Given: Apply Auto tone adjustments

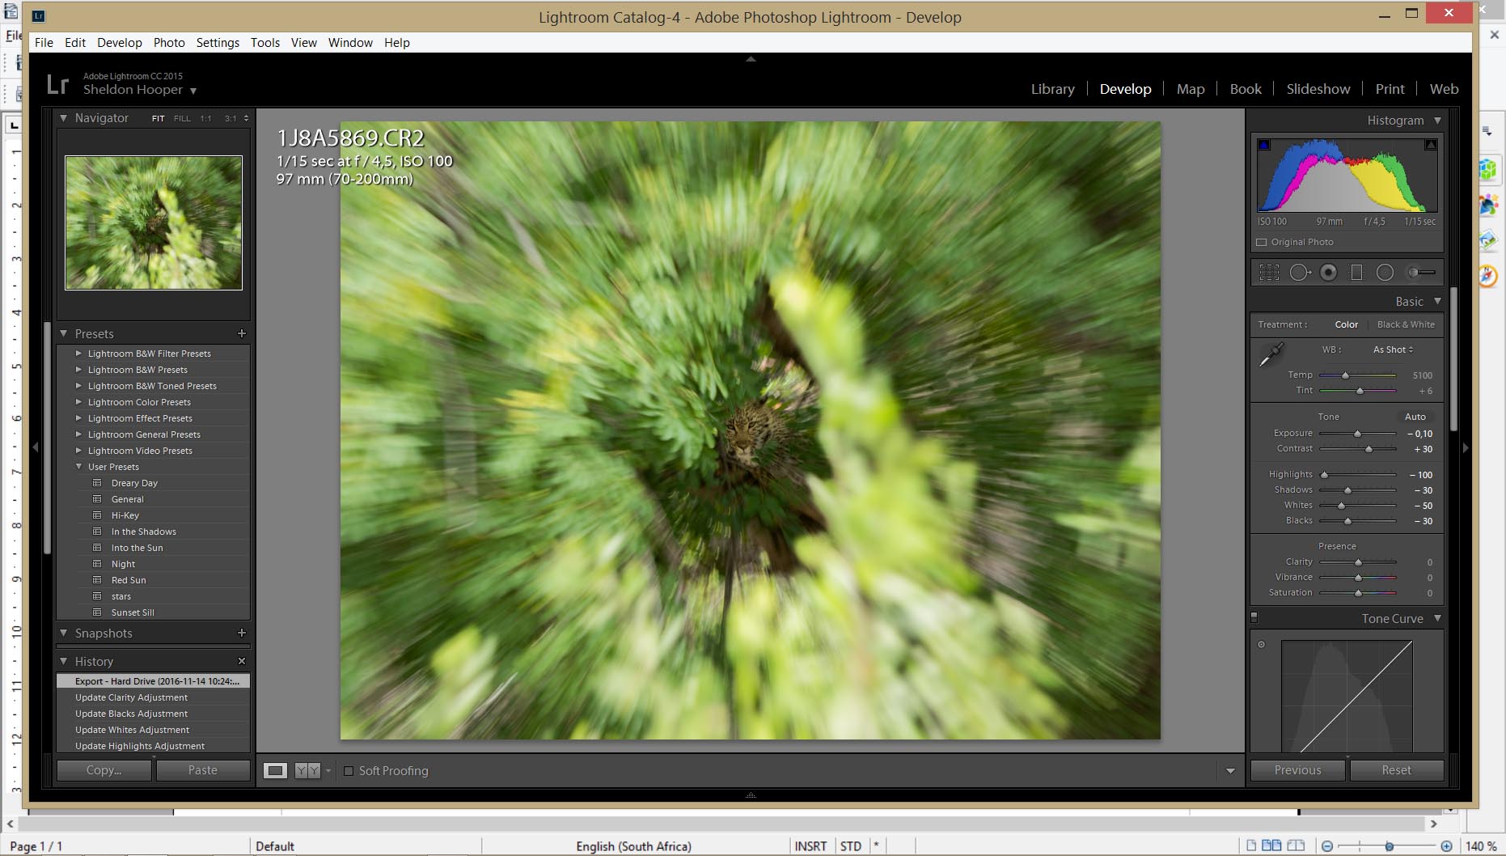Looking at the screenshot, I should pos(1415,417).
